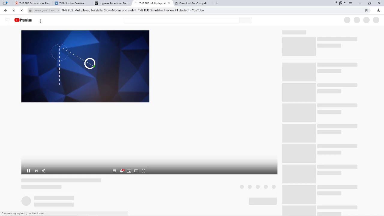The height and width of the screenshot is (216, 384).
Task: Bookmark this page in address bar
Action: (x=366, y=10)
